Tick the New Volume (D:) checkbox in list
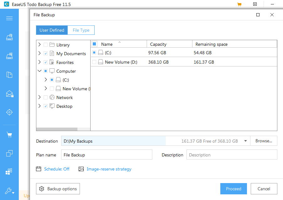The width and height of the screenshot is (283, 200). point(94,62)
